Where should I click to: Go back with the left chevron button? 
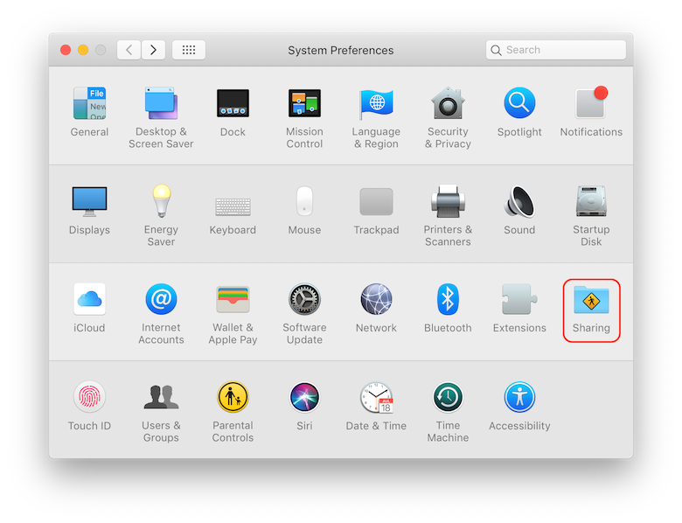129,50
